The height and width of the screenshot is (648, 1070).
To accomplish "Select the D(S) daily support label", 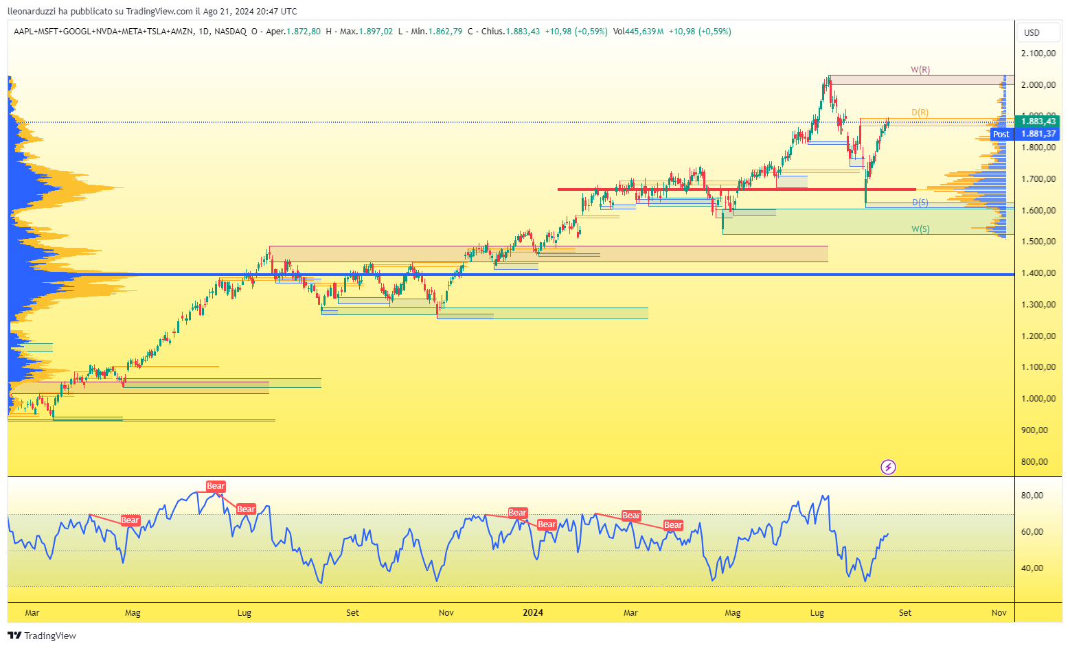I will click(920, 202).
